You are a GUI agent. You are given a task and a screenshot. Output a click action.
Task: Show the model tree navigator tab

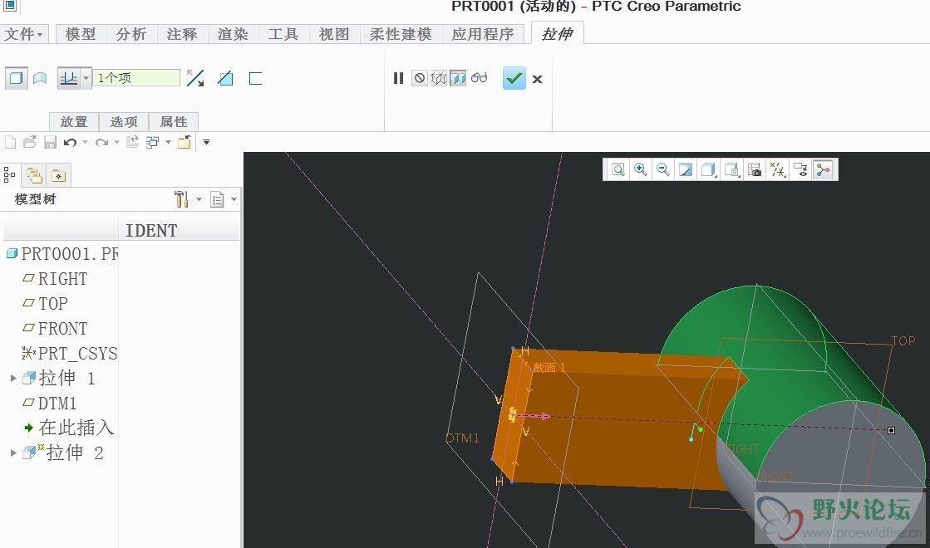[9, 174]
